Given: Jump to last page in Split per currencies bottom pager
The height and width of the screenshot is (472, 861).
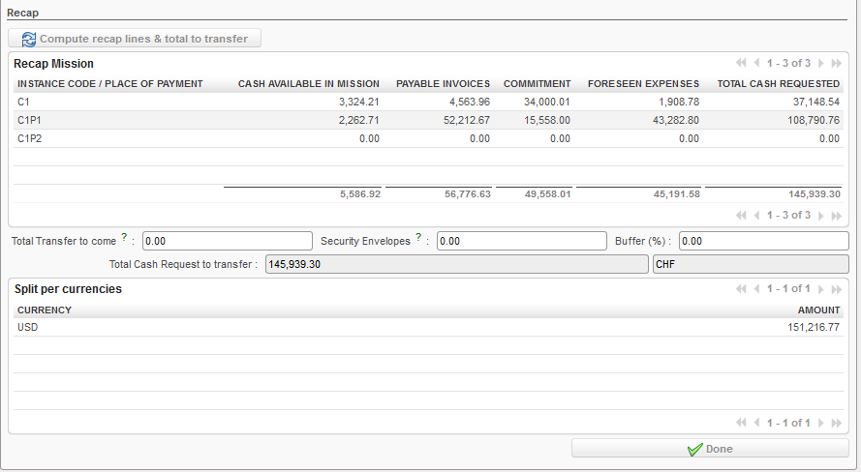Looking at the screenshot, I should click(837, 423).
